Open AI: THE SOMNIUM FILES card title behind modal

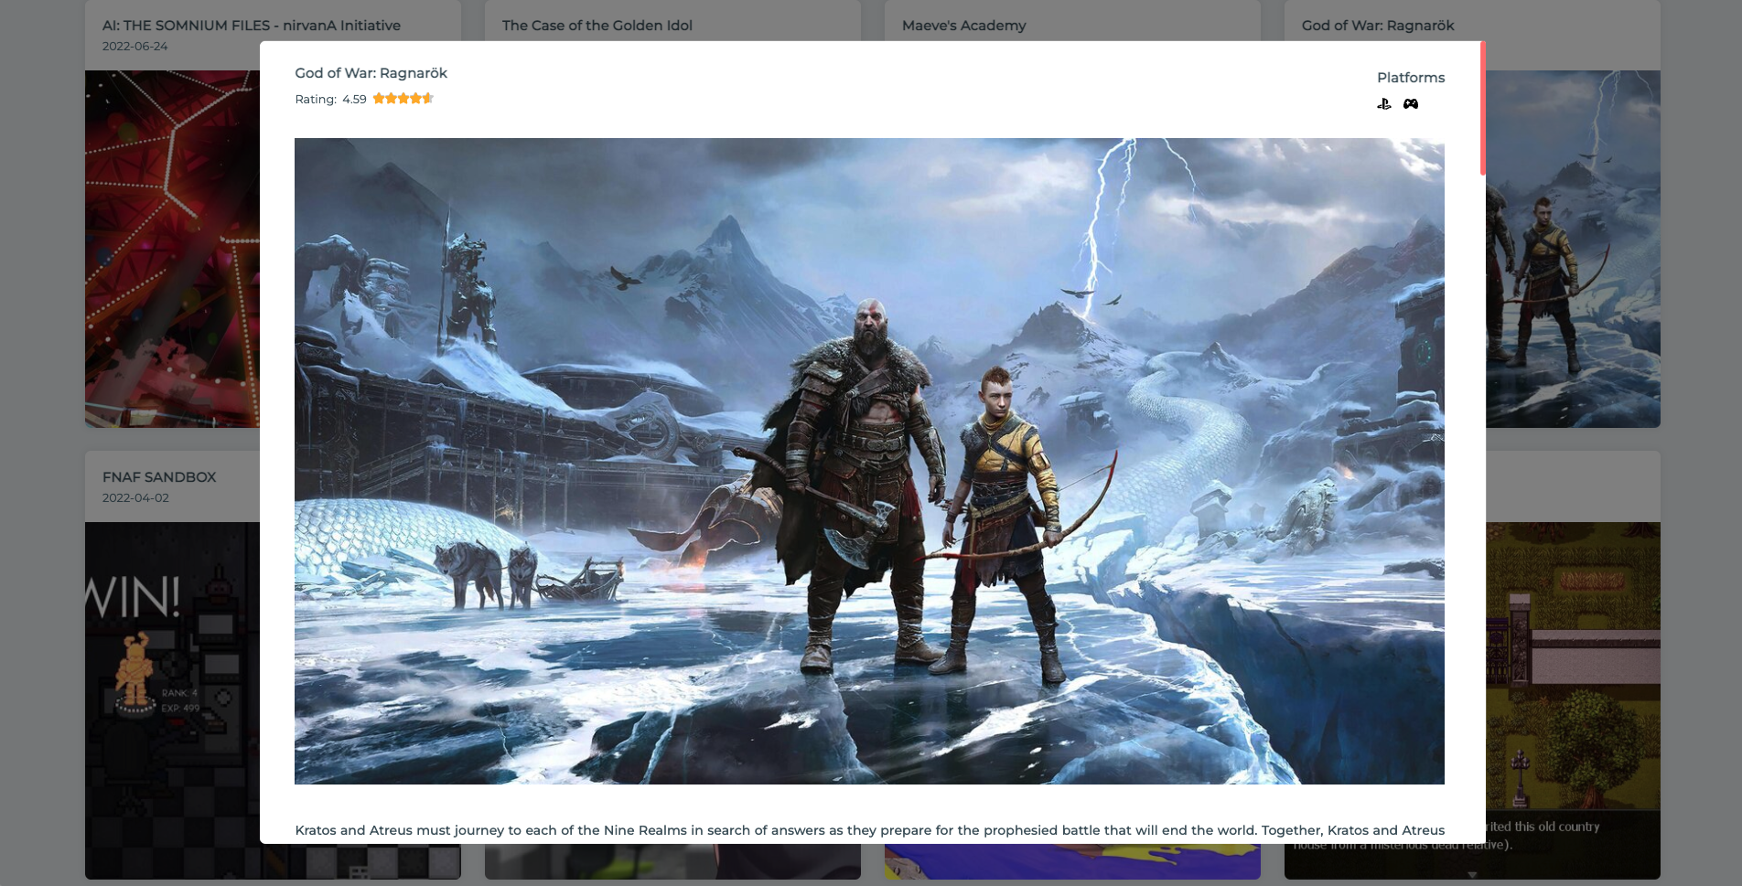pos(252,26)
